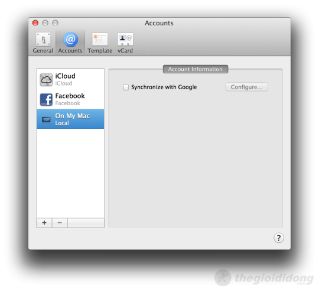Click the Facebook logo icon
Image resolution: width=319 pixels, height=289 pixels.
[46, 99]
